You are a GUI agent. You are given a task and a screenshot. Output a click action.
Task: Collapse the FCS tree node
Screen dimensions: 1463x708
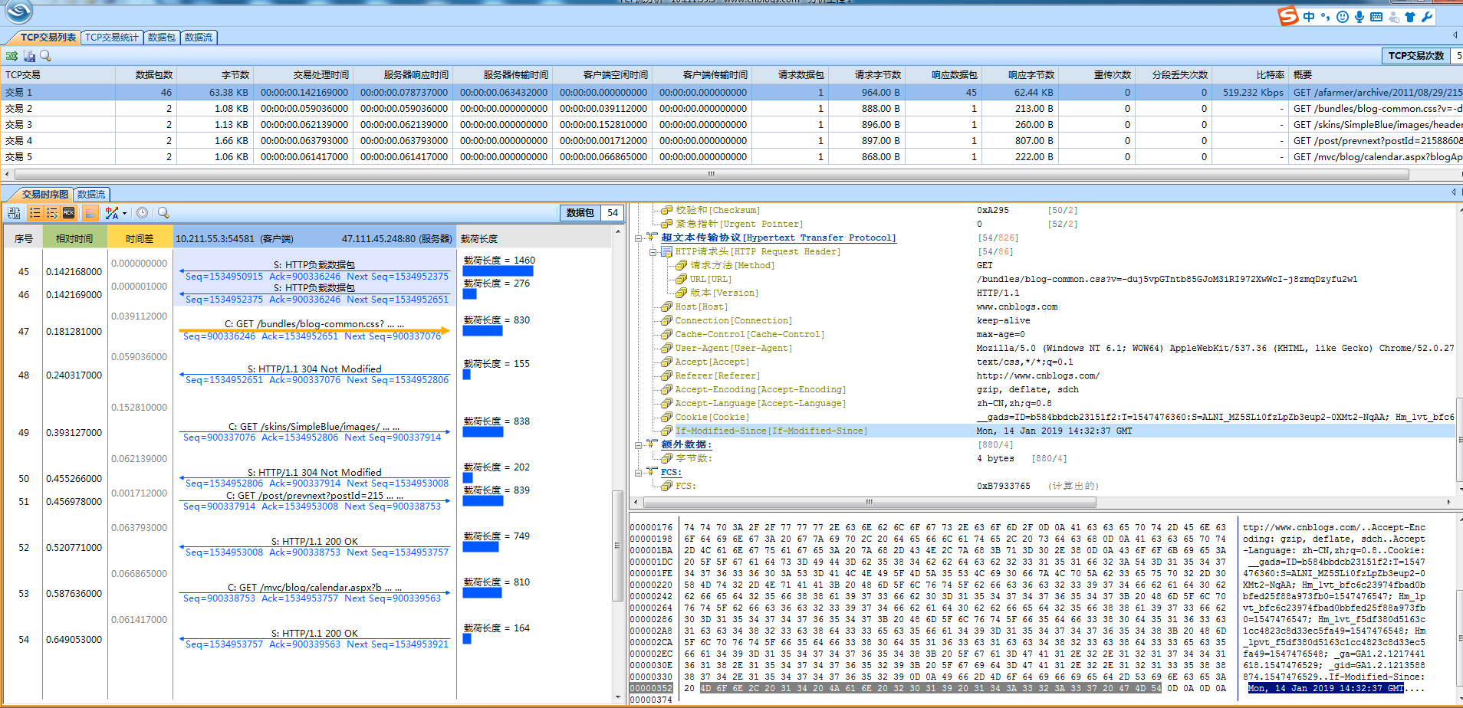639,472
